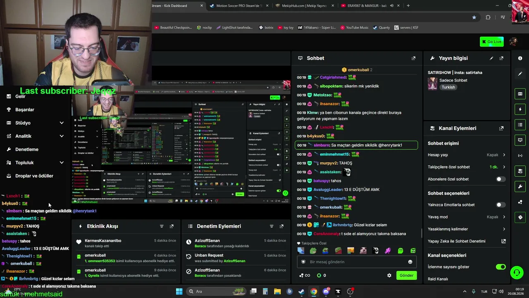Filter the Denetim Eylemleri list

[x=272, y=226]
